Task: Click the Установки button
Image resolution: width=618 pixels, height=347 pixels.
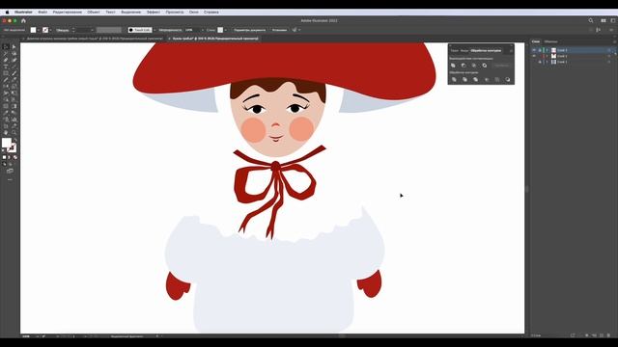Action: (x=279, y=30)
